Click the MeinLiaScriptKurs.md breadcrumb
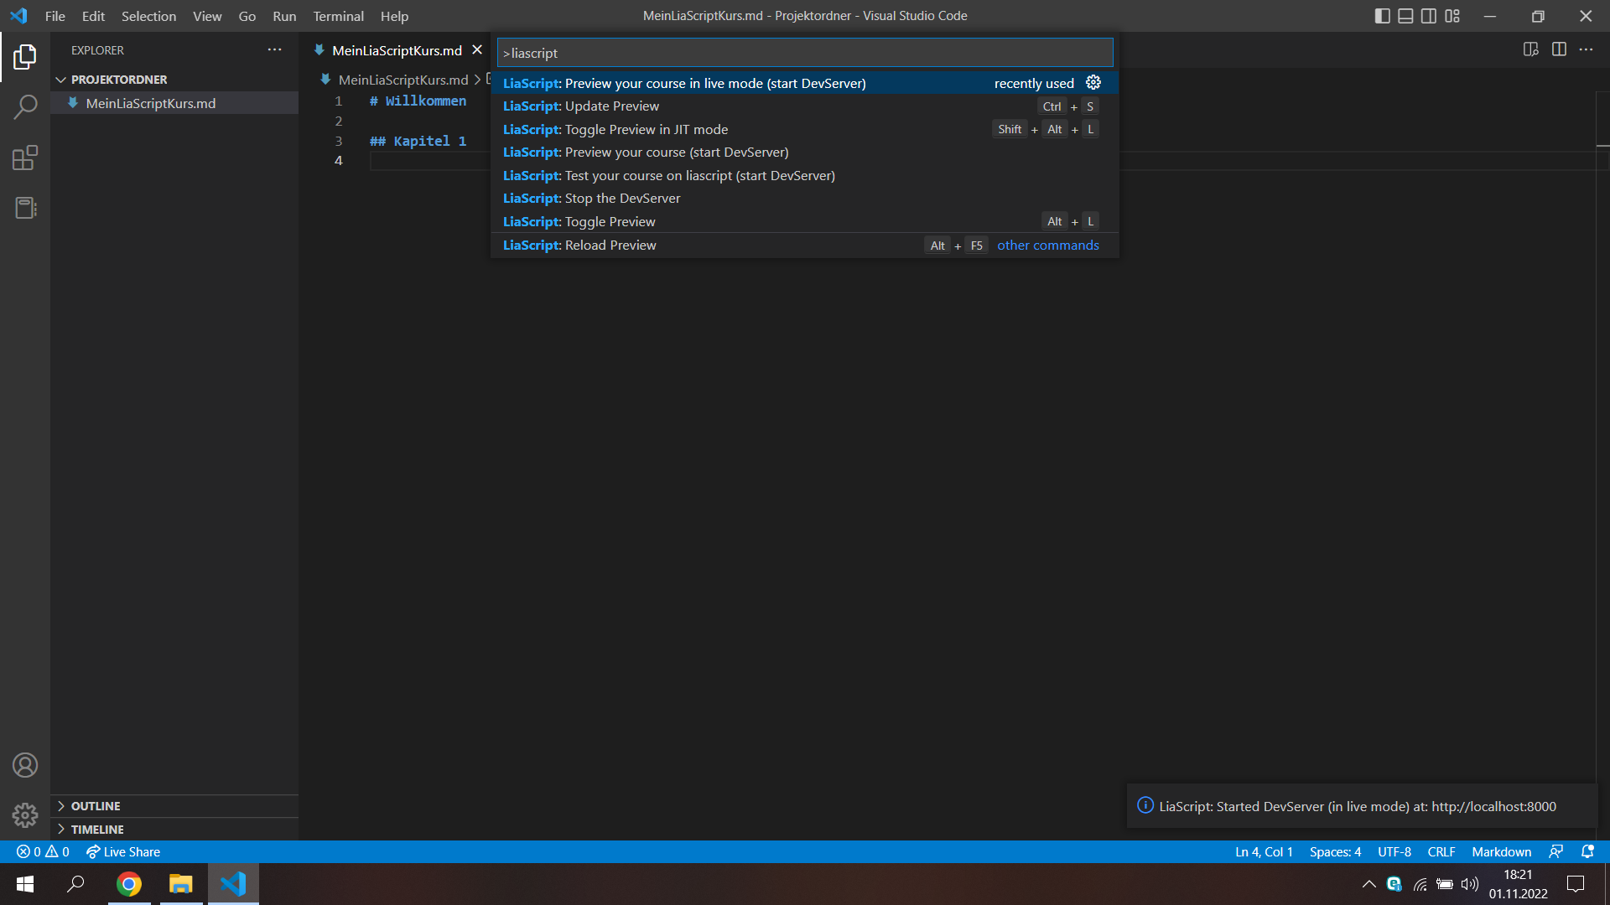The height and width of the screenshot is (905, 1610). (402, 80)
